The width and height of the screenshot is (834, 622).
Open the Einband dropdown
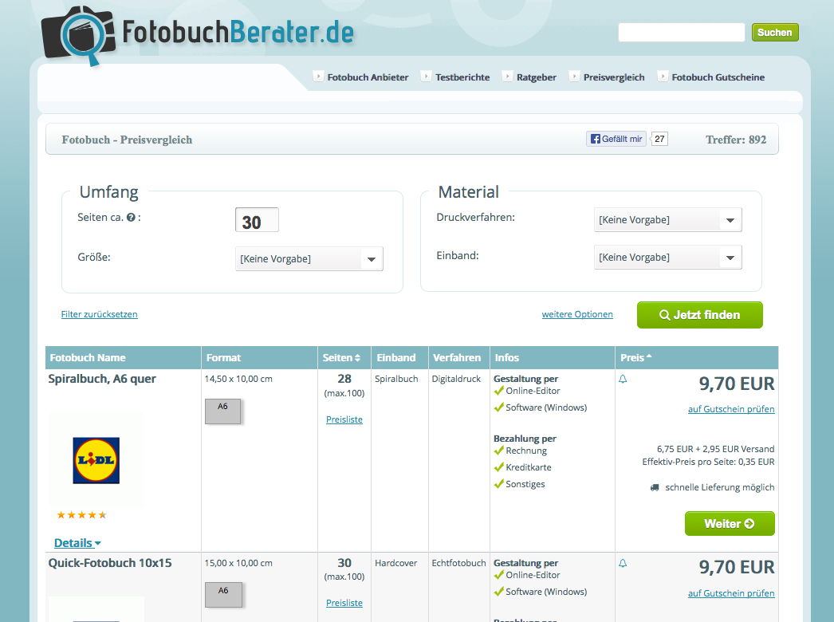point(667,257)
